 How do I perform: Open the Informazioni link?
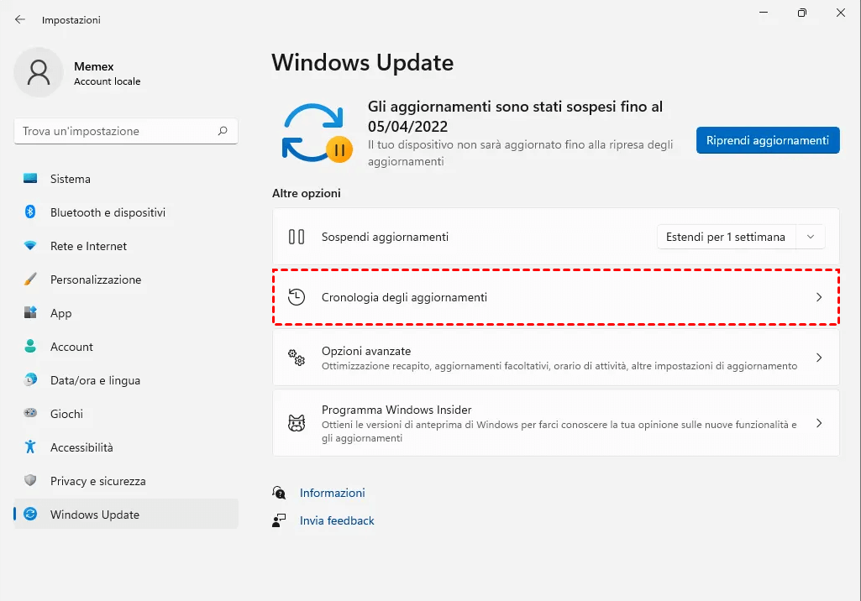[332, 493]
